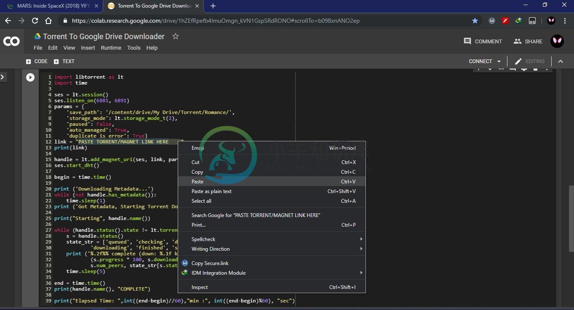Open the Colab account avatar
Screen dimensions: 574x310
pyautogui.click(x=557, y=41)
